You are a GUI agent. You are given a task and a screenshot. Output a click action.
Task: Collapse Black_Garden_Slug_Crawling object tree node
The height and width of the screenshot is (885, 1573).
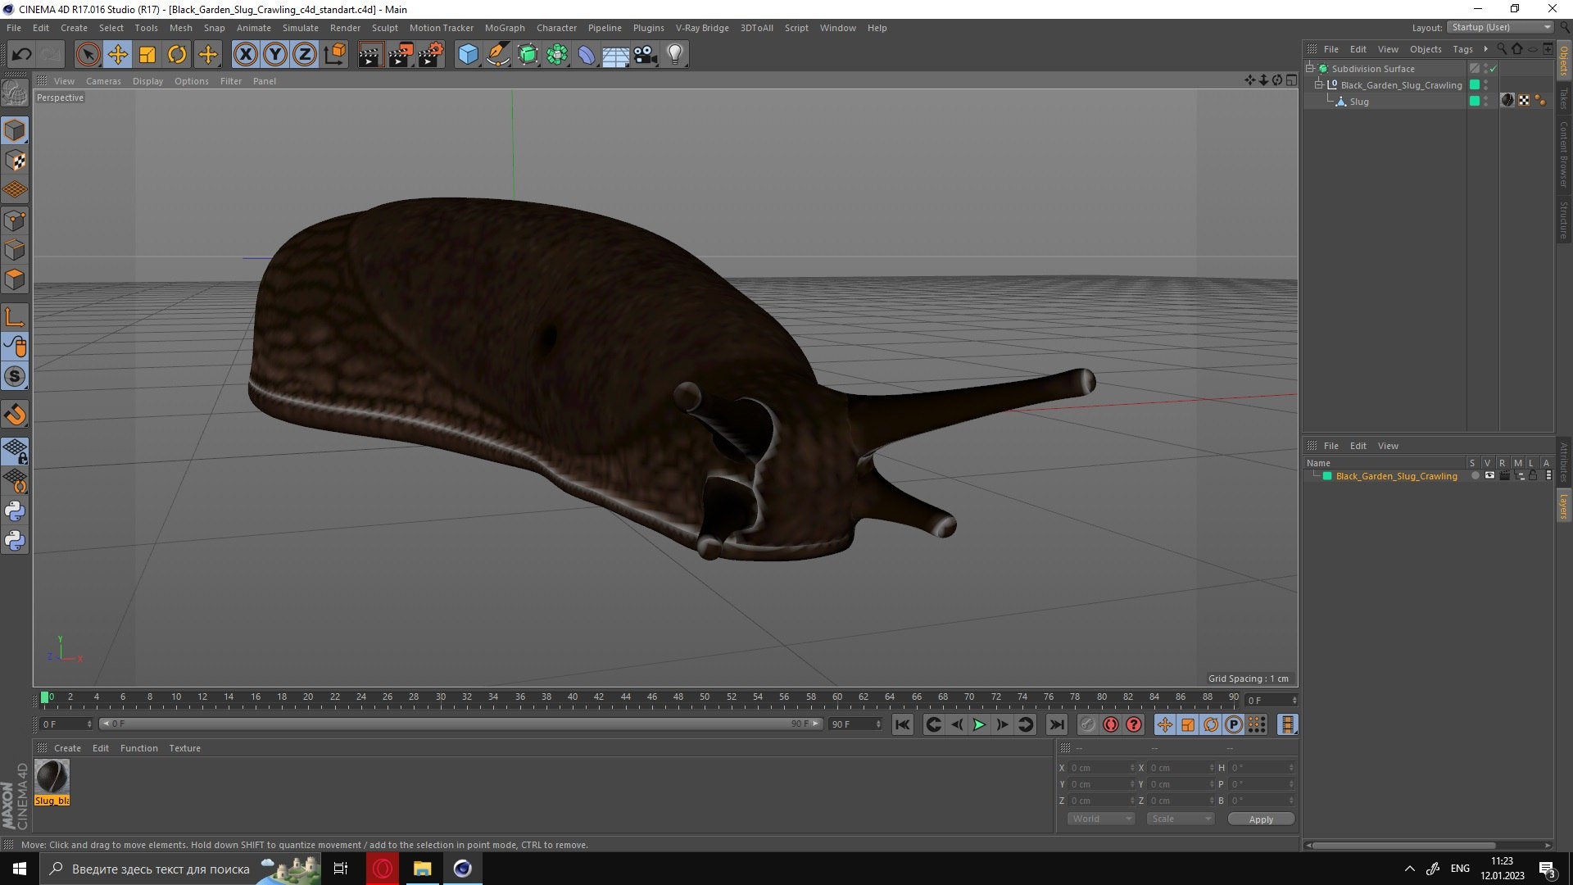(x=1318, y=84)
